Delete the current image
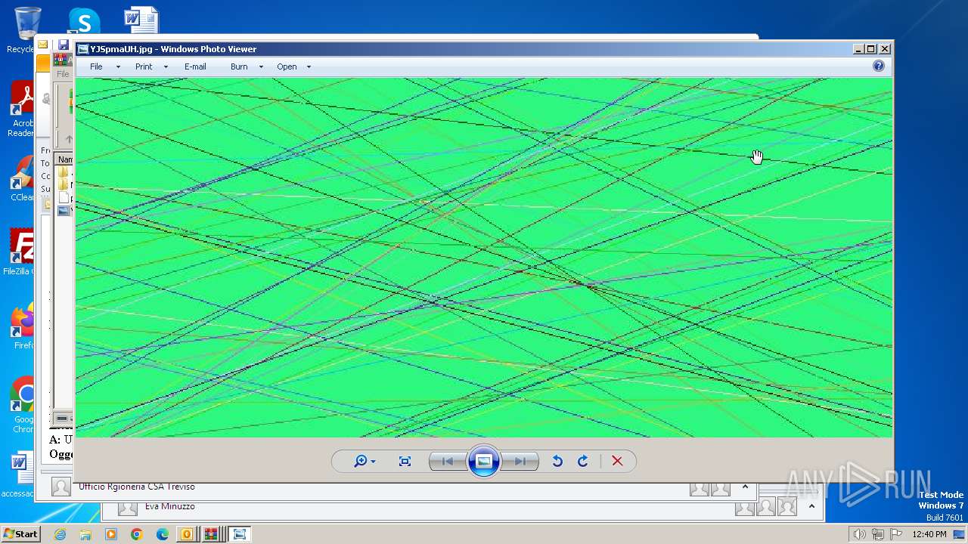Viewport: 968px width, 544px height. click(x=617, y=462)
